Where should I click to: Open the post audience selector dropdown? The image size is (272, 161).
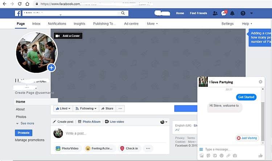[x=164, y=122]
